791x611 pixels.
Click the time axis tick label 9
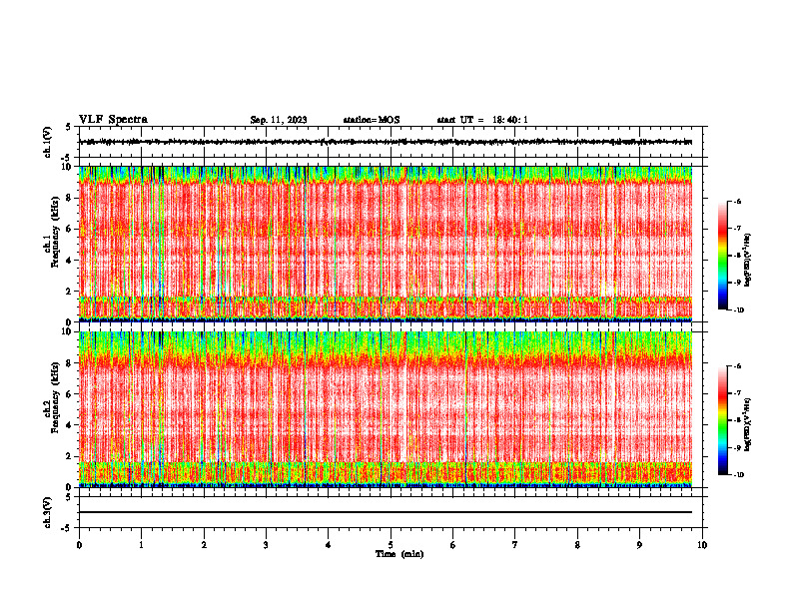639,545
